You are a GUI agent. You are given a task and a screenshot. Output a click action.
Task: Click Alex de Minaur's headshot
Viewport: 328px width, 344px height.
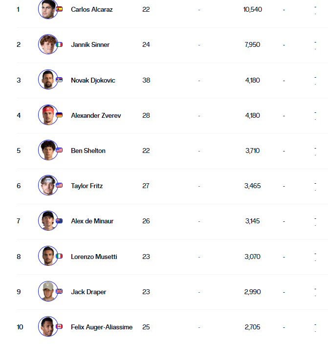pos(48,221)
